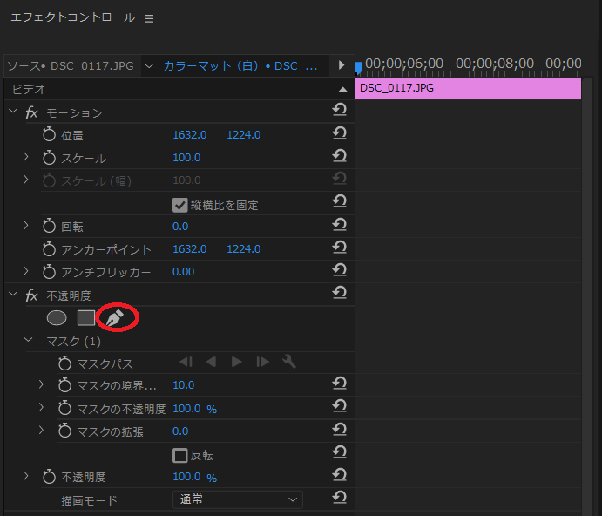Collapse the マスク (1) group
The height and width of the screenshot is (516, 602).
tap(29, 340)
